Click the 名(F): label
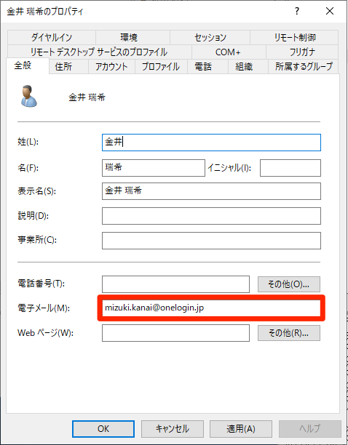Screen dimensions: 348x445 (28, 168)
